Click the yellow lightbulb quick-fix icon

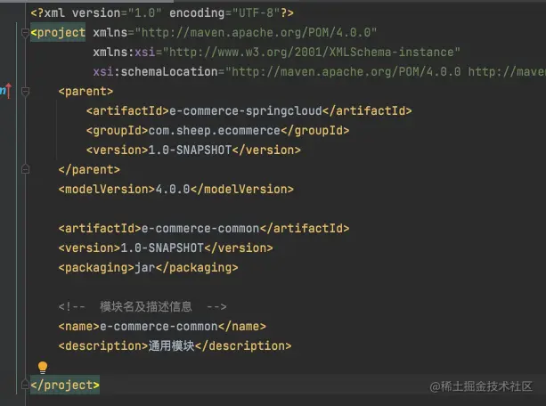pos(43,367)
